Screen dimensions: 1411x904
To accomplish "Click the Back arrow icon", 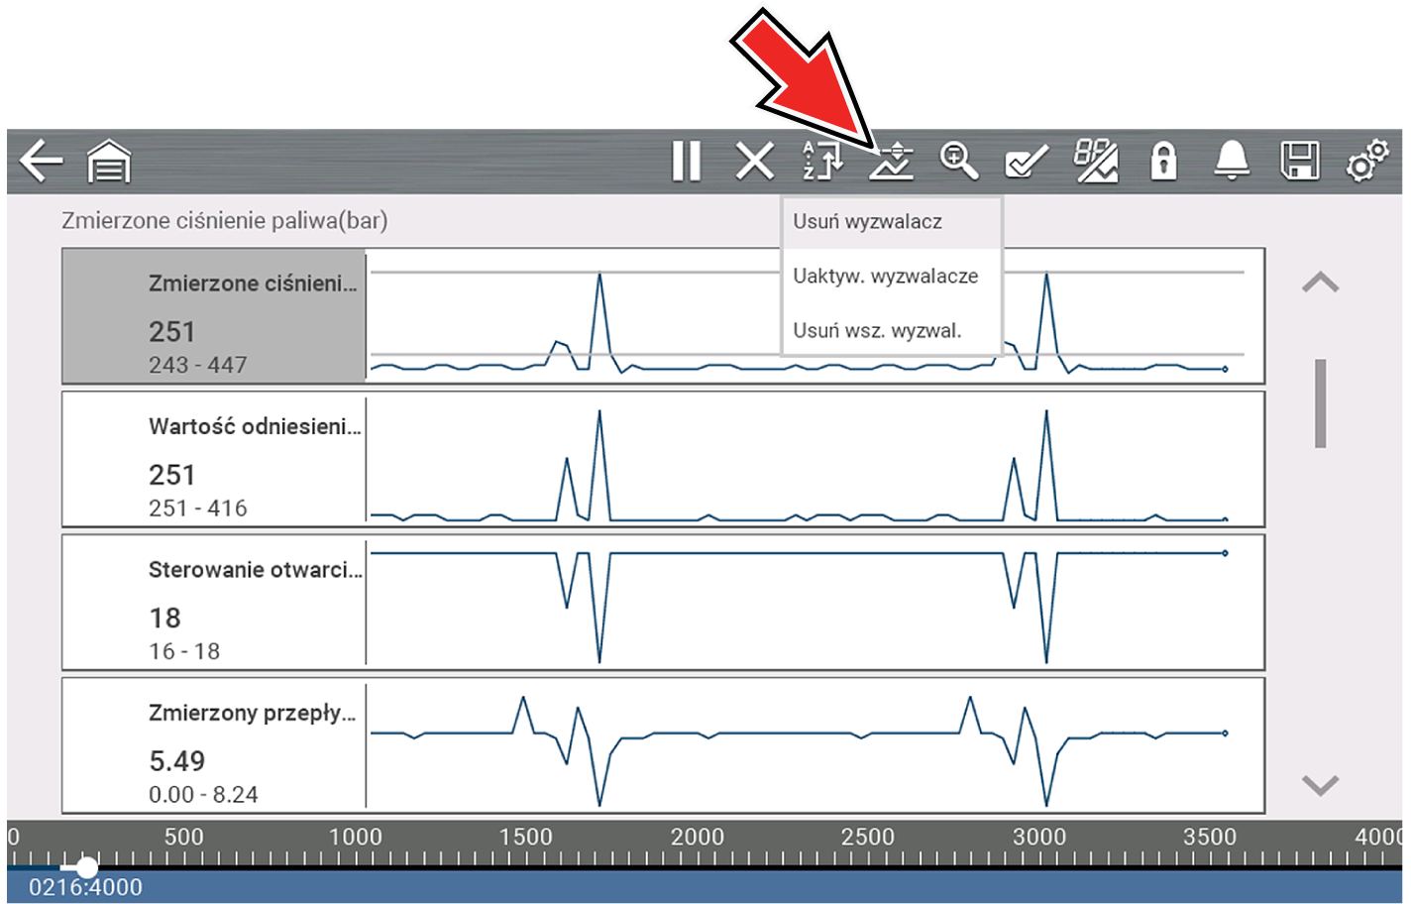I will click(x=41, y=161).
